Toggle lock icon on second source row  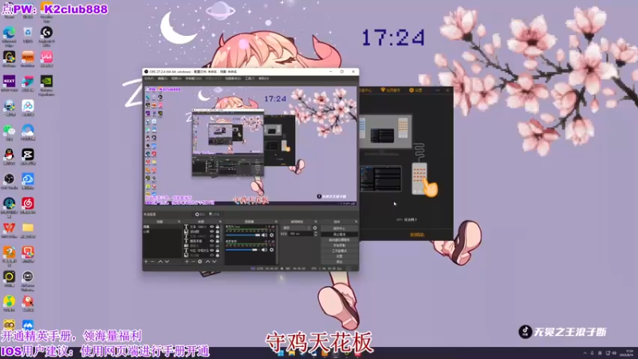pyautogui.click(x=218, y=231)
